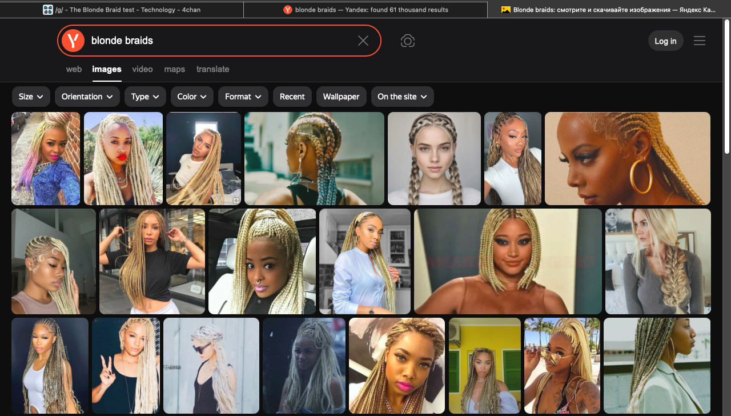Click the yellow favicon in third tab
This screenshot has width=731, height=416.
pyautogui.click(x=505, y=10)
